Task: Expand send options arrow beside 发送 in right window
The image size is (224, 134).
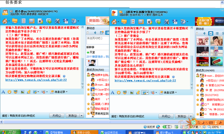Action: tap(191, 116)
